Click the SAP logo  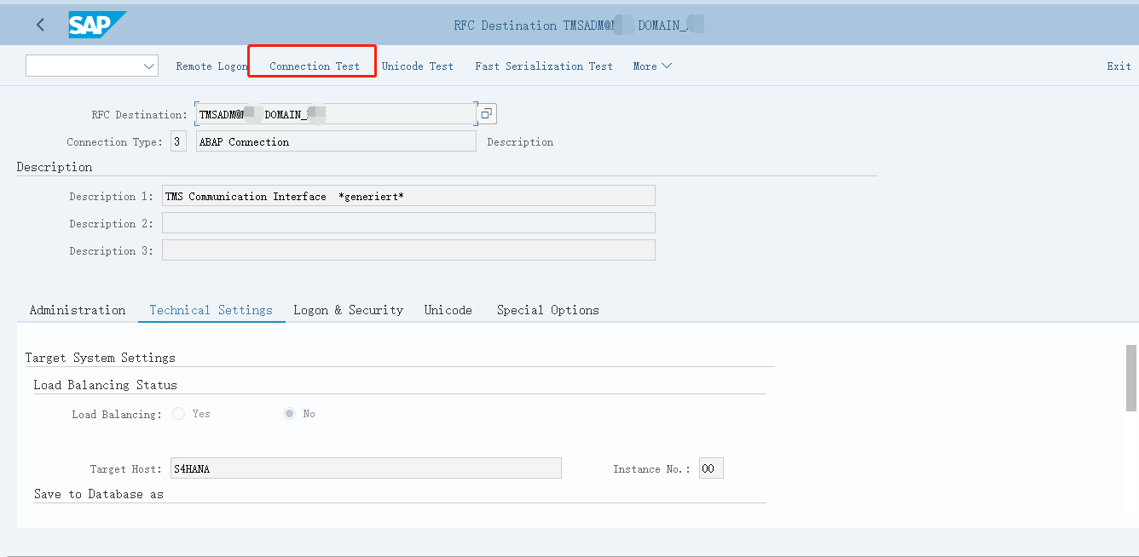tap(97, 25)
